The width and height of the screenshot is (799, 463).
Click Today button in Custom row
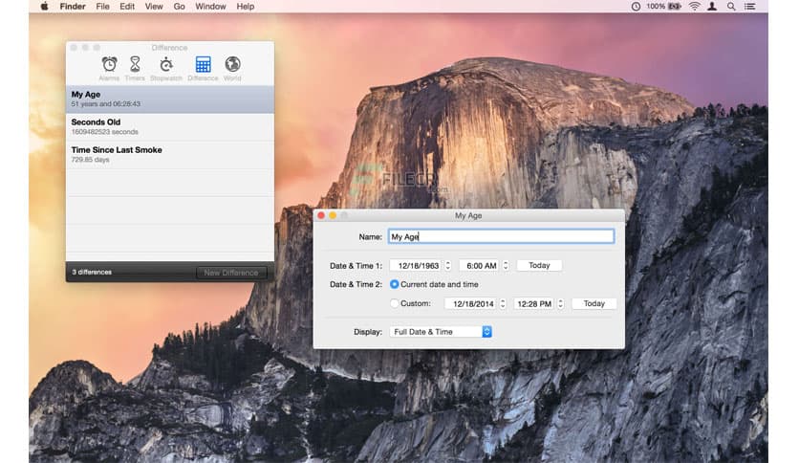click(594, 303)
